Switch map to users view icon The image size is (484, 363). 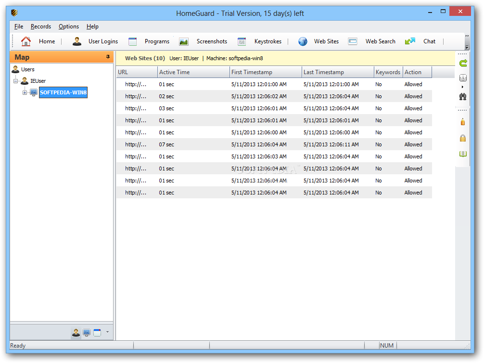[x=76, y=333]
